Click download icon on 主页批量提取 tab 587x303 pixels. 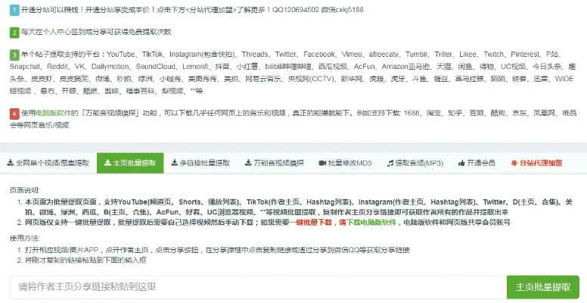[107, 163]
